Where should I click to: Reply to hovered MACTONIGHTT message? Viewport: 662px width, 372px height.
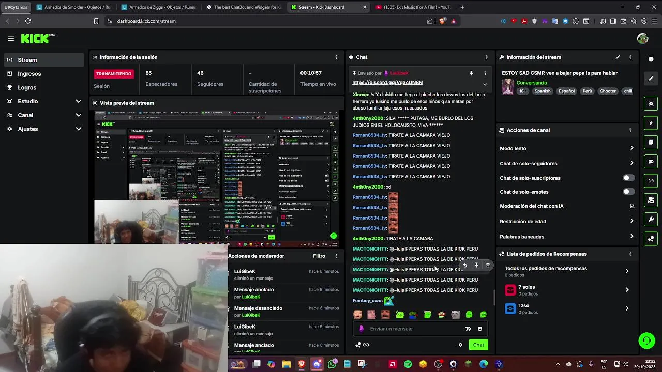pos(465,266)
